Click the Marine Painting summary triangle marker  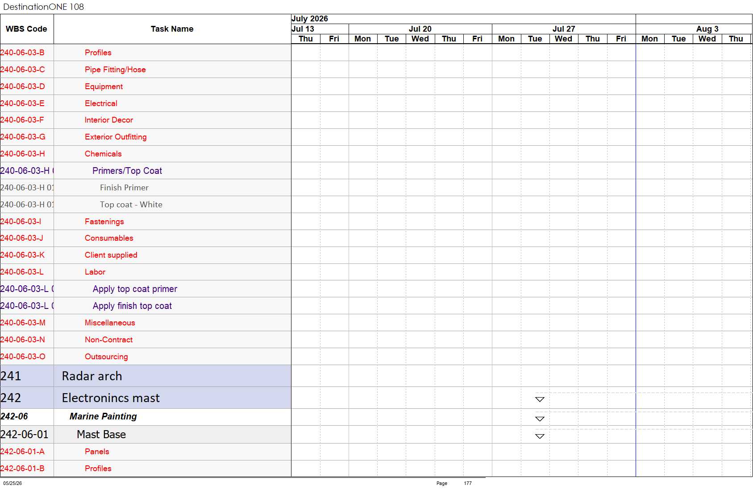coord(540,419)
